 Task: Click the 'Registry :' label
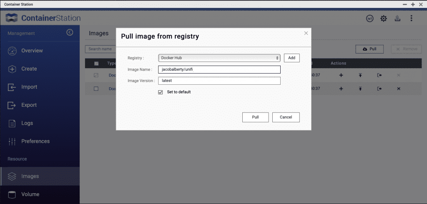(136, 58)
